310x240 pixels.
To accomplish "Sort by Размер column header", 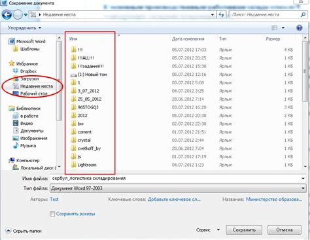I will tap(273, 39).
